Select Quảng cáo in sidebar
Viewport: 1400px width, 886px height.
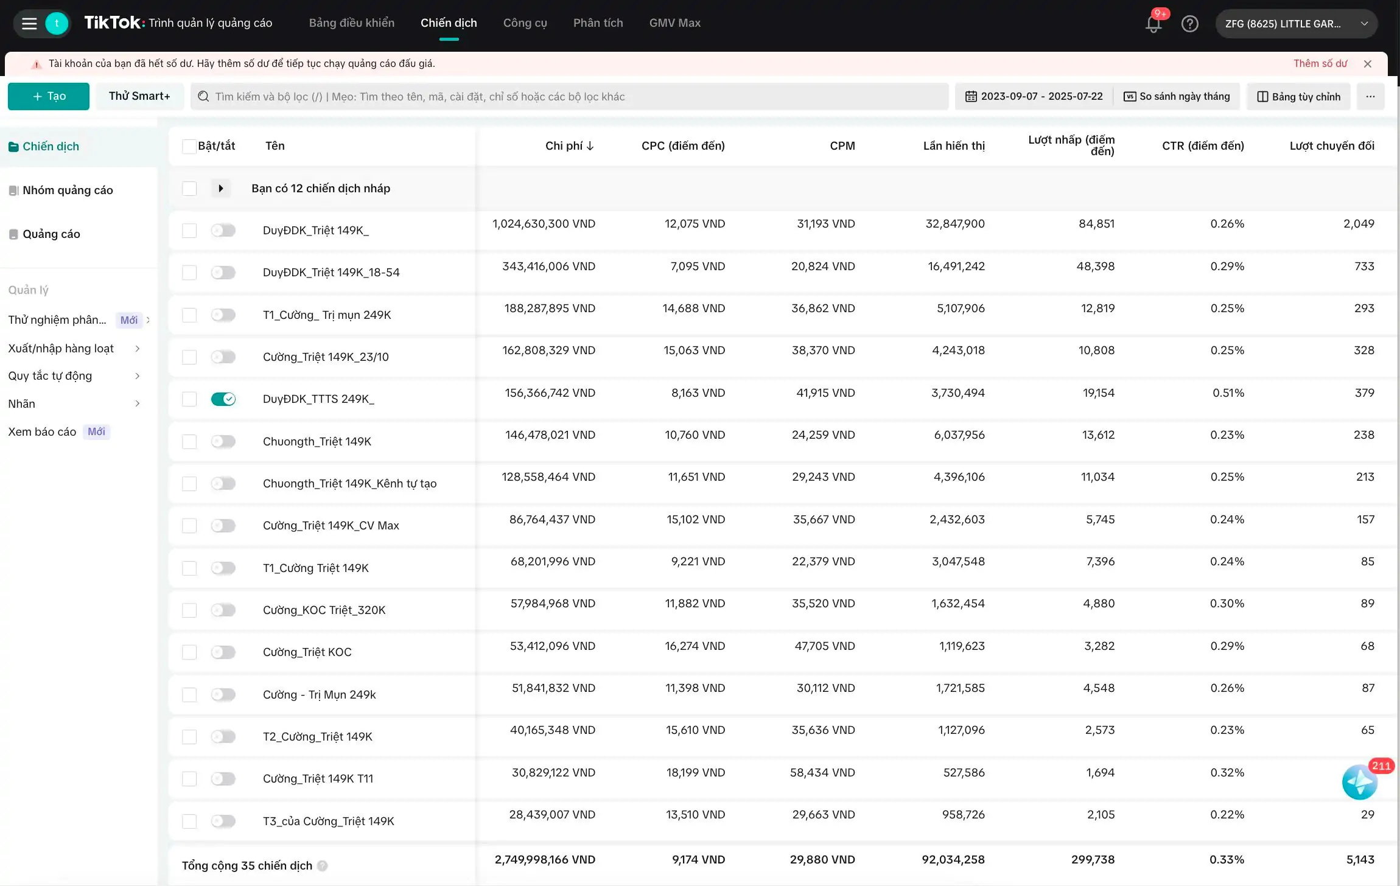coord(51,234)
